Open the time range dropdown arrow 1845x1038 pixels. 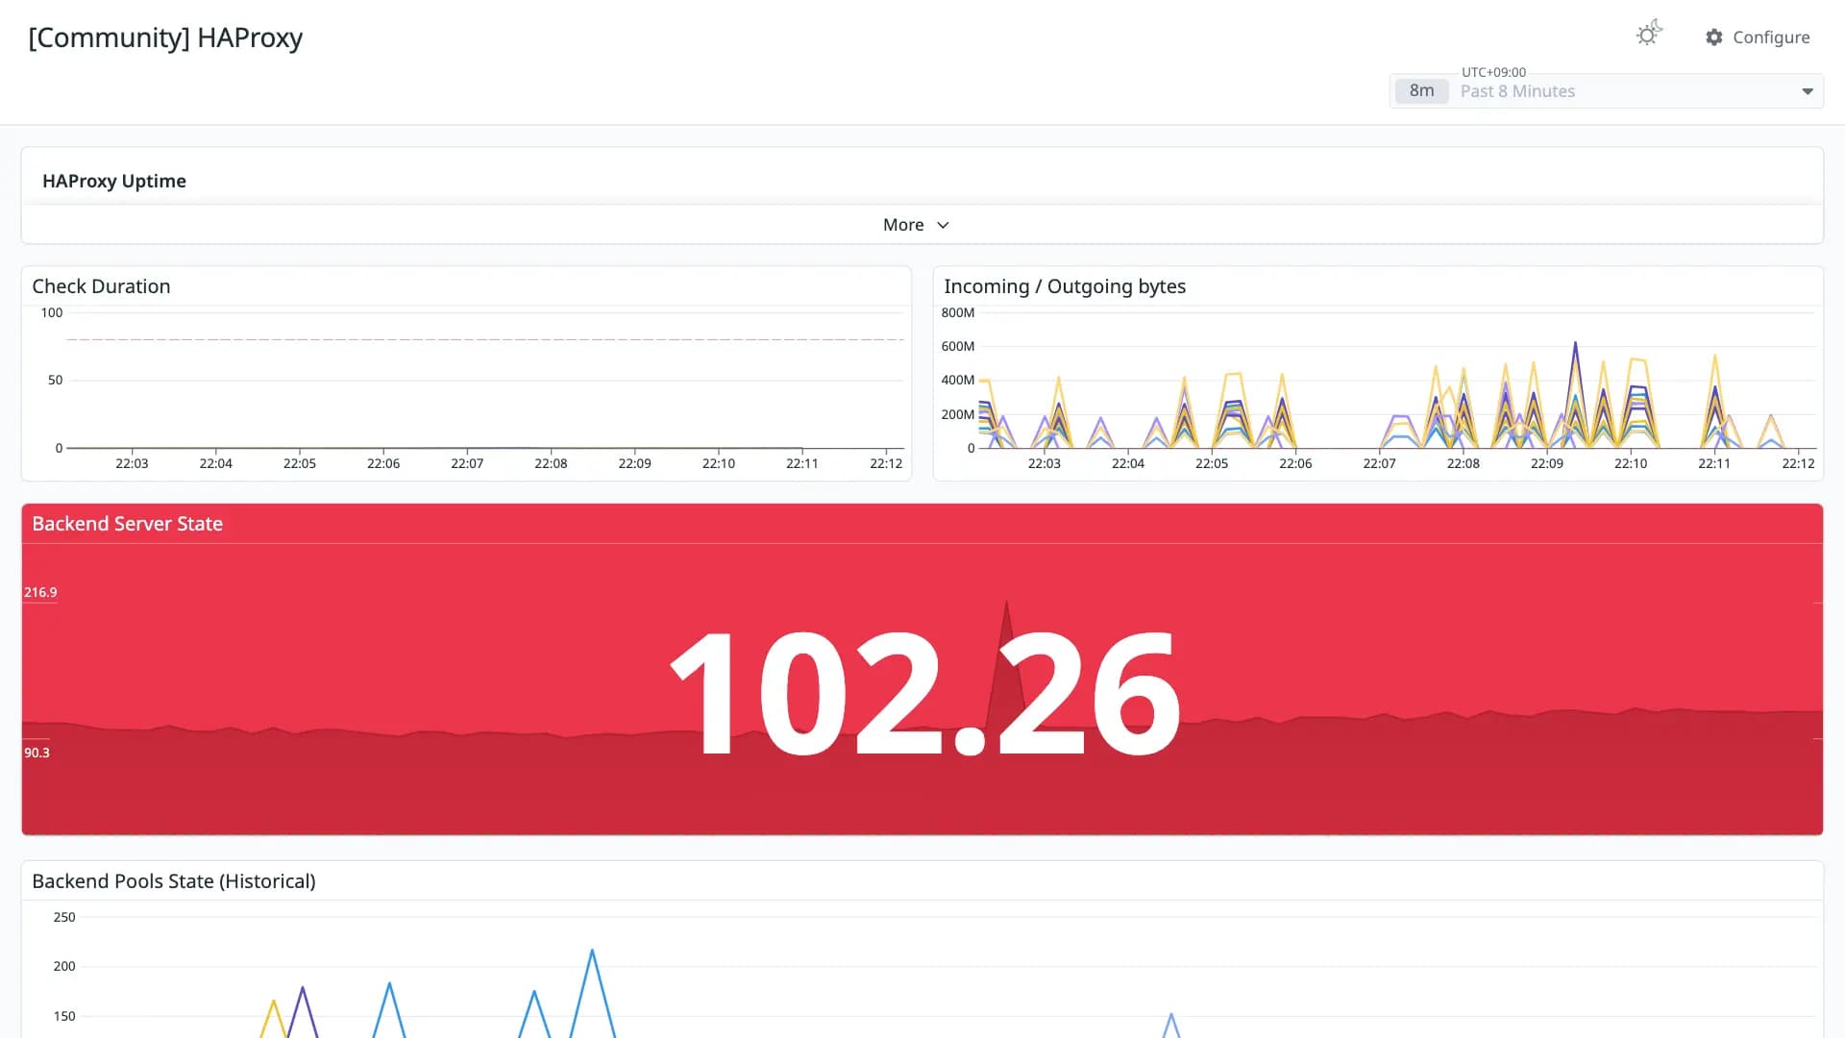click(x=1807, y=91)
